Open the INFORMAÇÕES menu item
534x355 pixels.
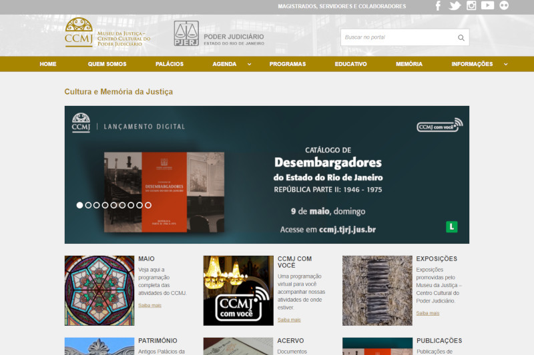[x=472, y=64]
